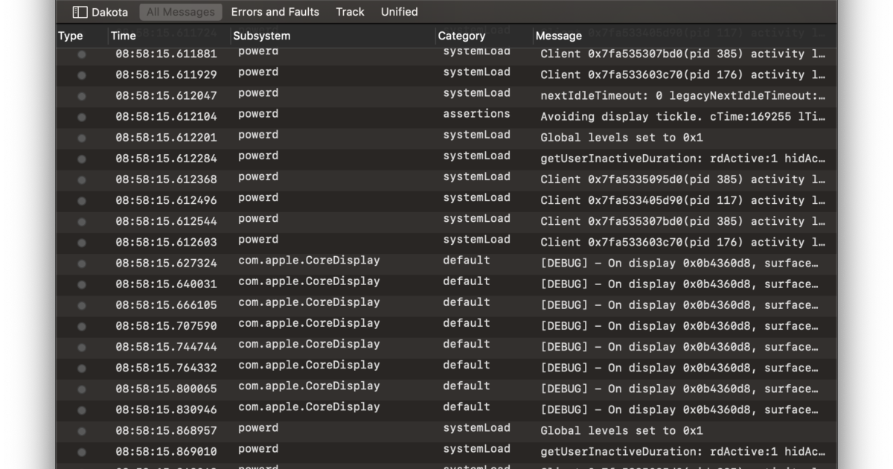Click the Dakota device label
This screenshot has height=469, width=893.
tap(109, 11)
